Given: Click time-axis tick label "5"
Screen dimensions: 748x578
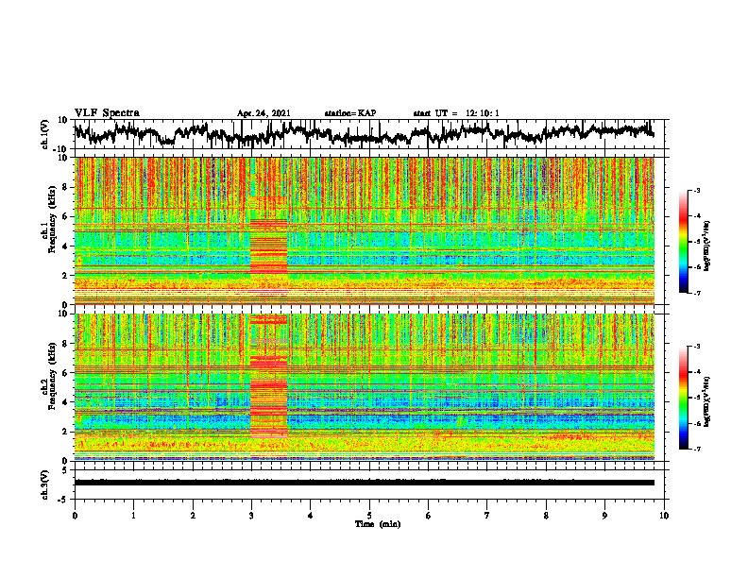Looking at the screenshot, I should click(369, 516).
